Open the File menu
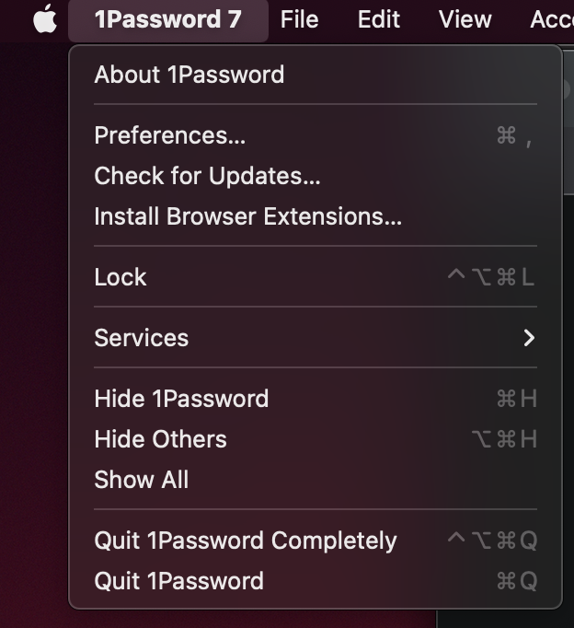This screenshot has height=628, width=574. point(299,19)
